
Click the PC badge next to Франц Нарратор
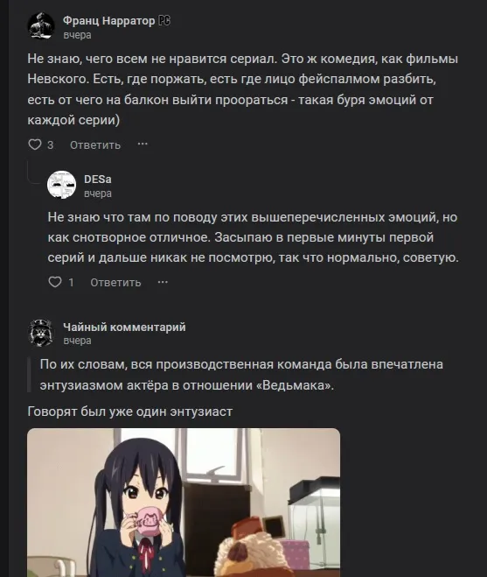(x=163, y=21)
